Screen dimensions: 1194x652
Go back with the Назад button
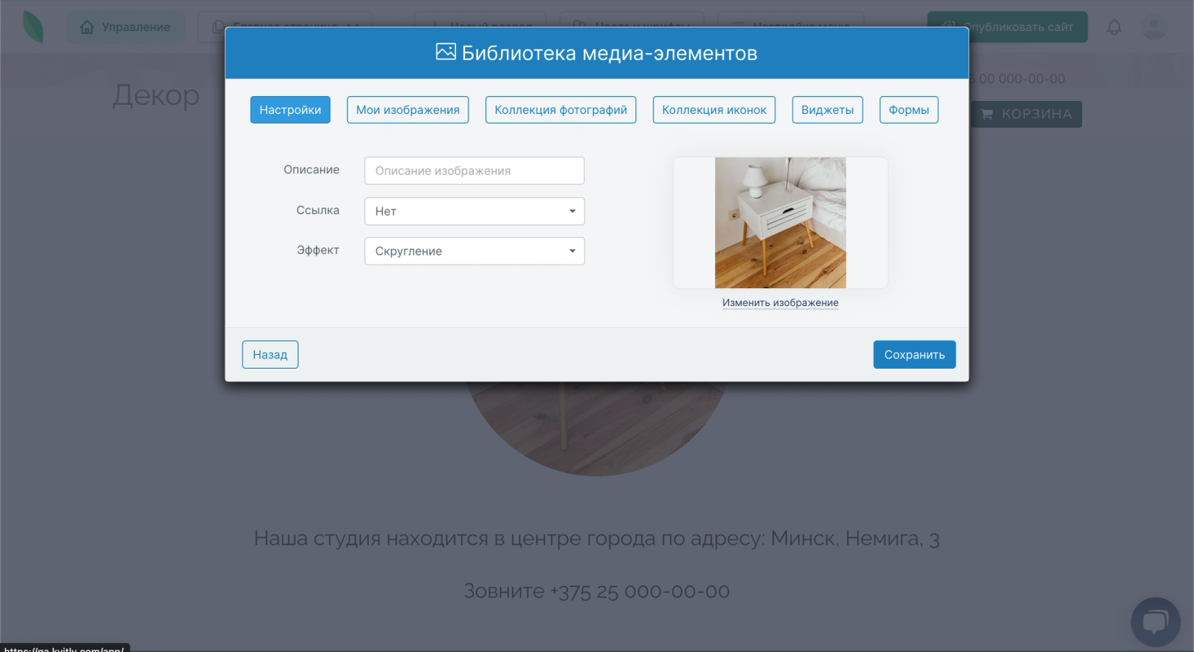point(270,355)
